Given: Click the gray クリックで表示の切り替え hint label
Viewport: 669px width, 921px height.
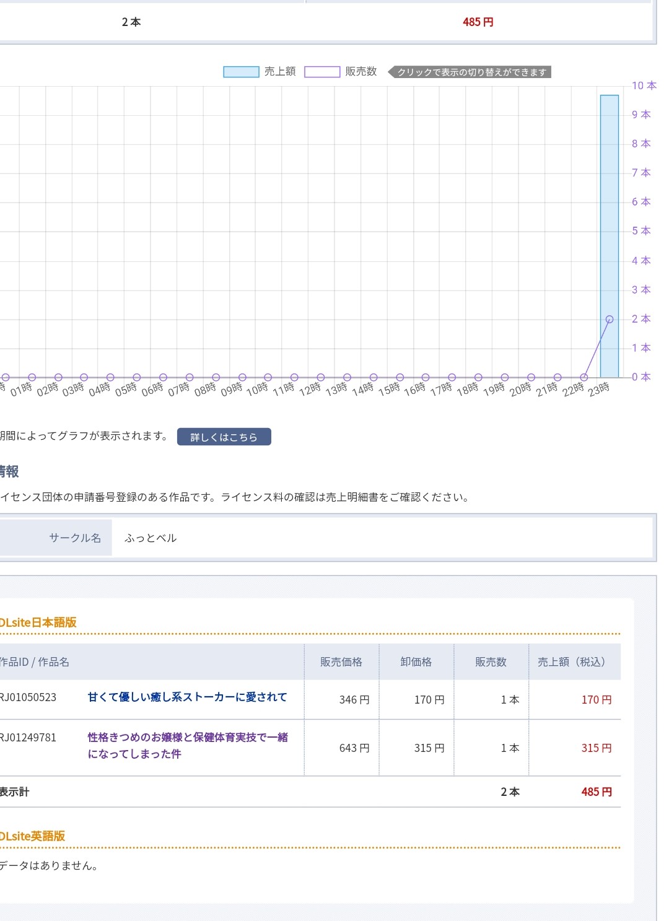Looking at the screenshot, I should (x=471, y=72).
